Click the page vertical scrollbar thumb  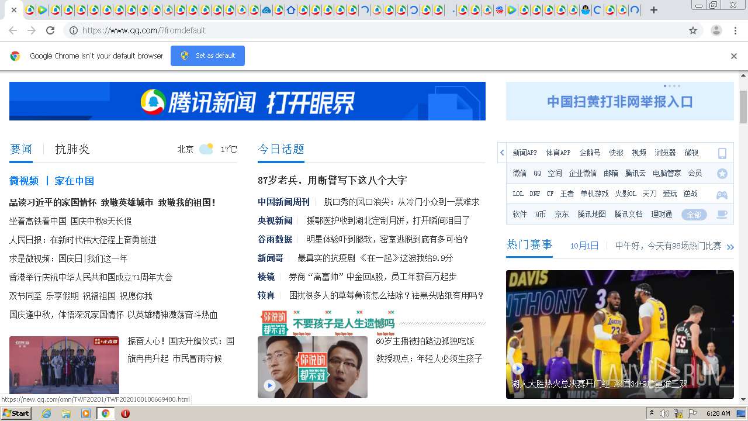[743, 107]
